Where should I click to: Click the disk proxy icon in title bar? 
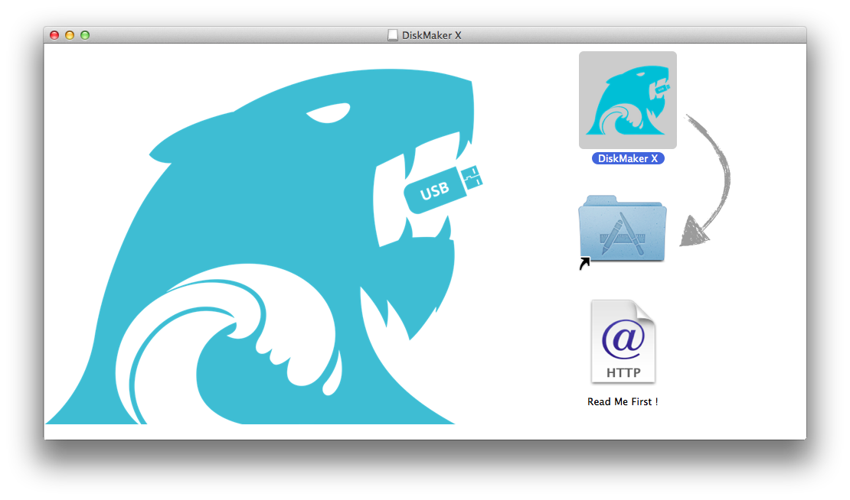tap(393, 35)
